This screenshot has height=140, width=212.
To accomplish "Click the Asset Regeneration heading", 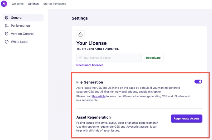I will point(93,117).
